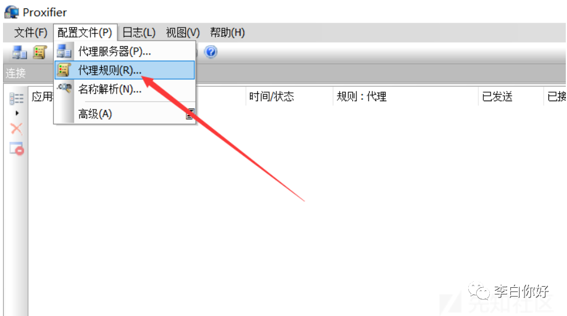Open the 帮助(H) menu
The image size is (567, 316).
point(227,32)
